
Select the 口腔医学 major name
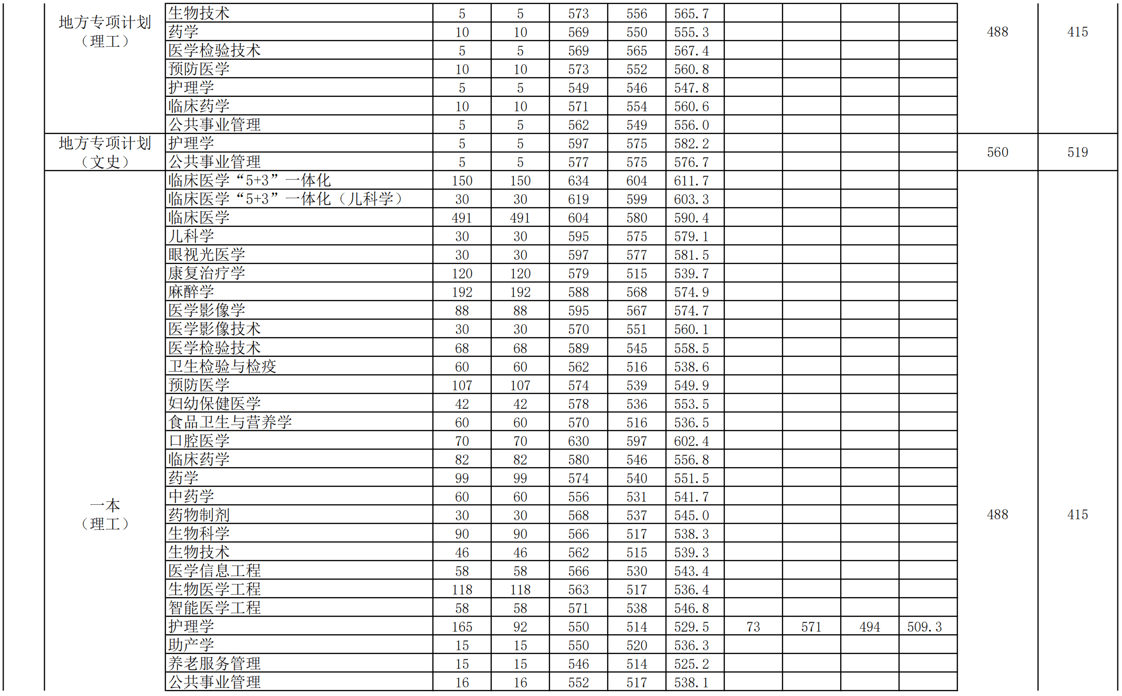(199, 441)
